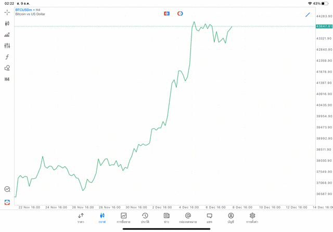Tap the current price label 43847.81
The height and width of the screenshot is (232, 333).
click(x=324, y=26)
